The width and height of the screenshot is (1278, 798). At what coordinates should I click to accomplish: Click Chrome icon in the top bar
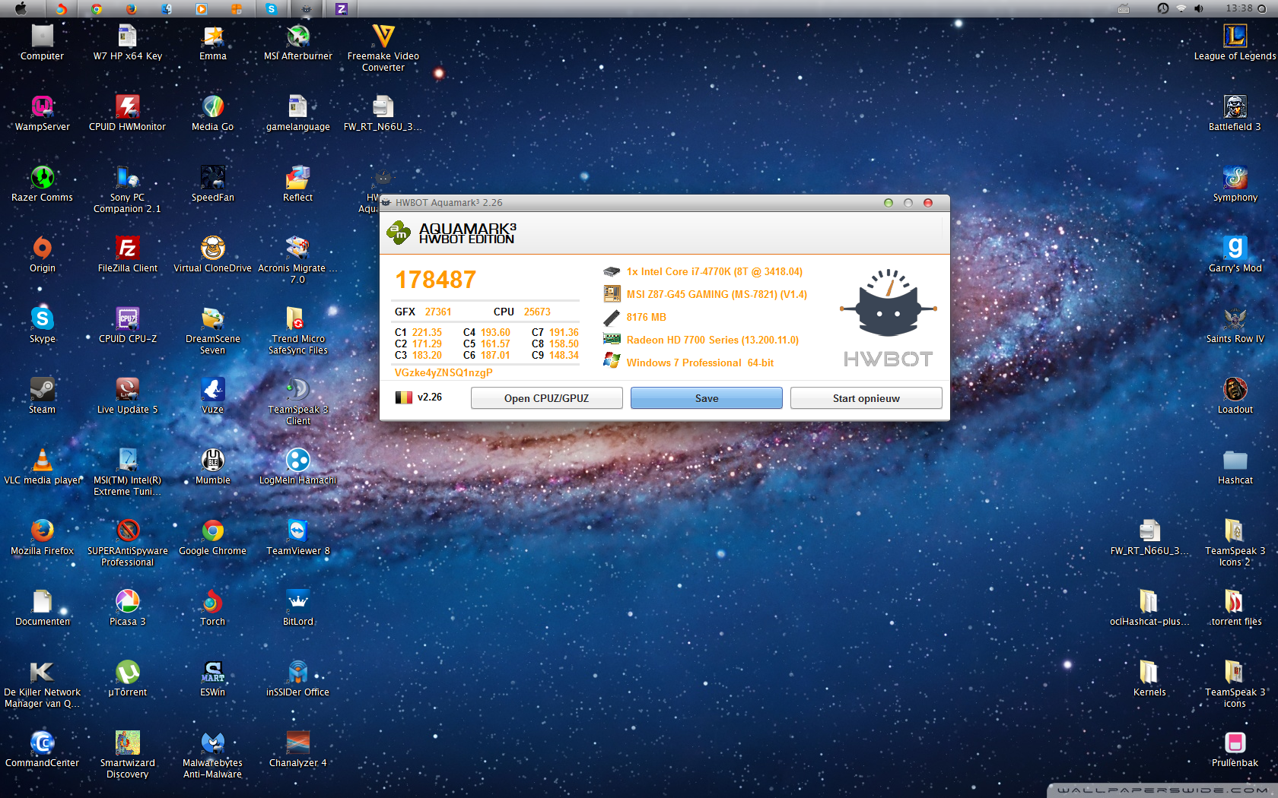(97, 8)
